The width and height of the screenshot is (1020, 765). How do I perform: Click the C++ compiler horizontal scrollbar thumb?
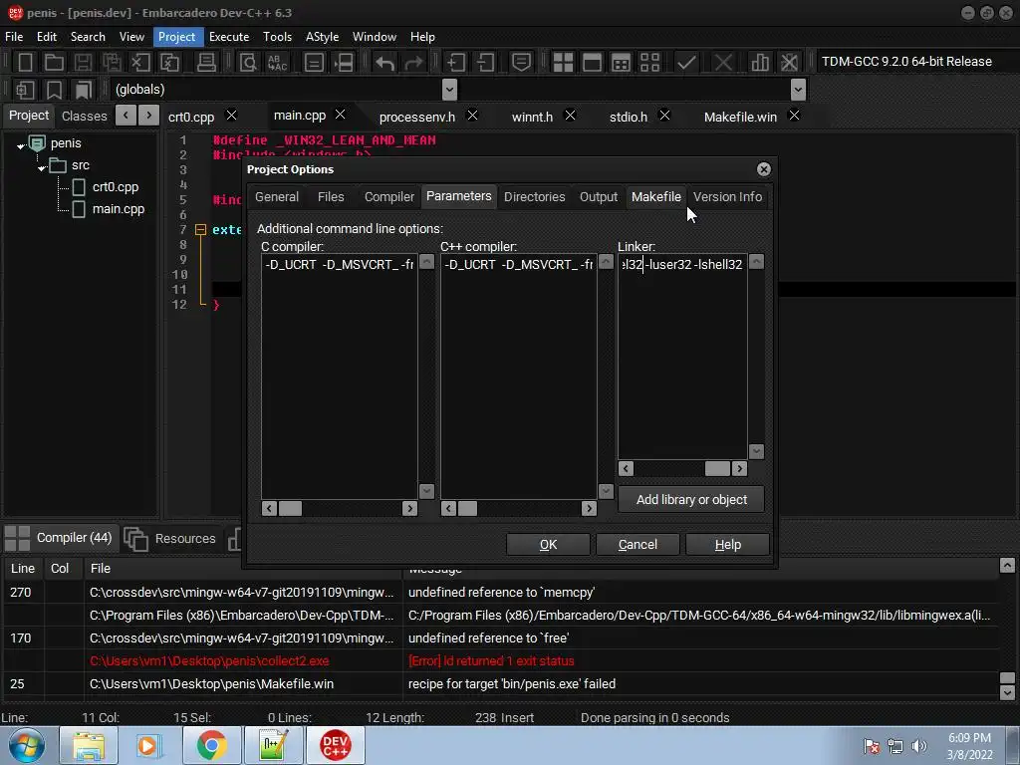tap(467, 509)
